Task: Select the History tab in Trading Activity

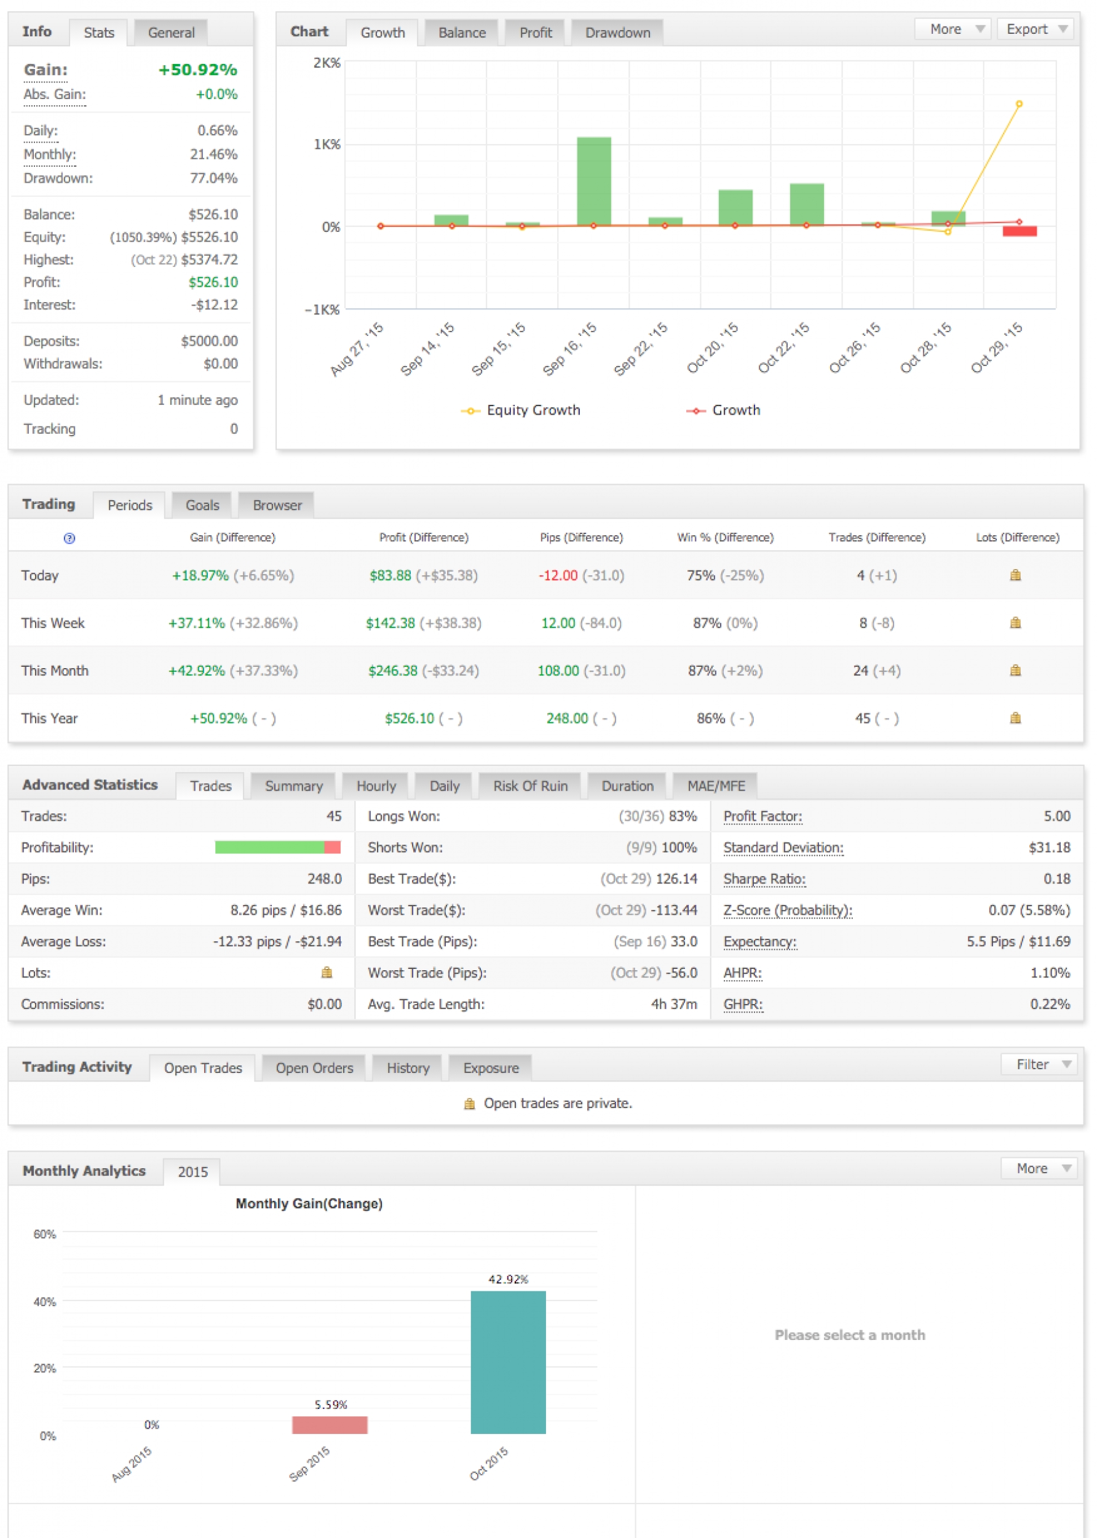Action: point(407,1068)
